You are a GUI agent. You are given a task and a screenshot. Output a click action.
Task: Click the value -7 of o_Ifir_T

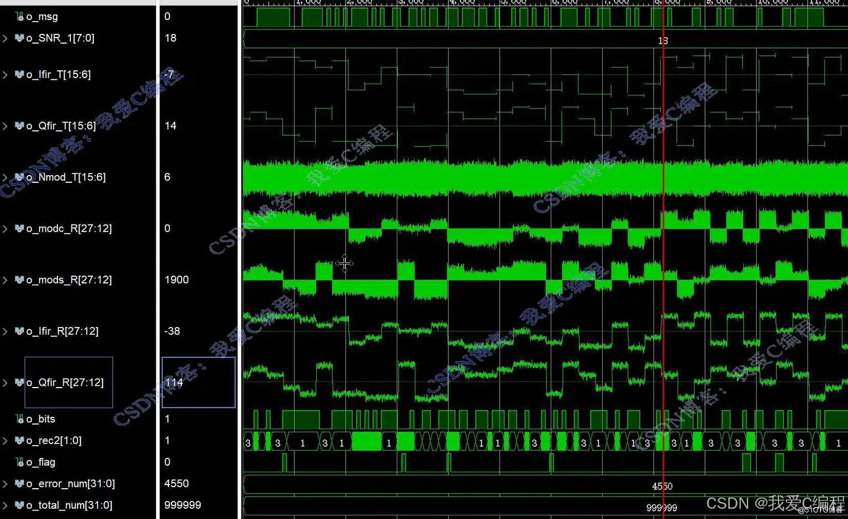click(x=170, y=74)
